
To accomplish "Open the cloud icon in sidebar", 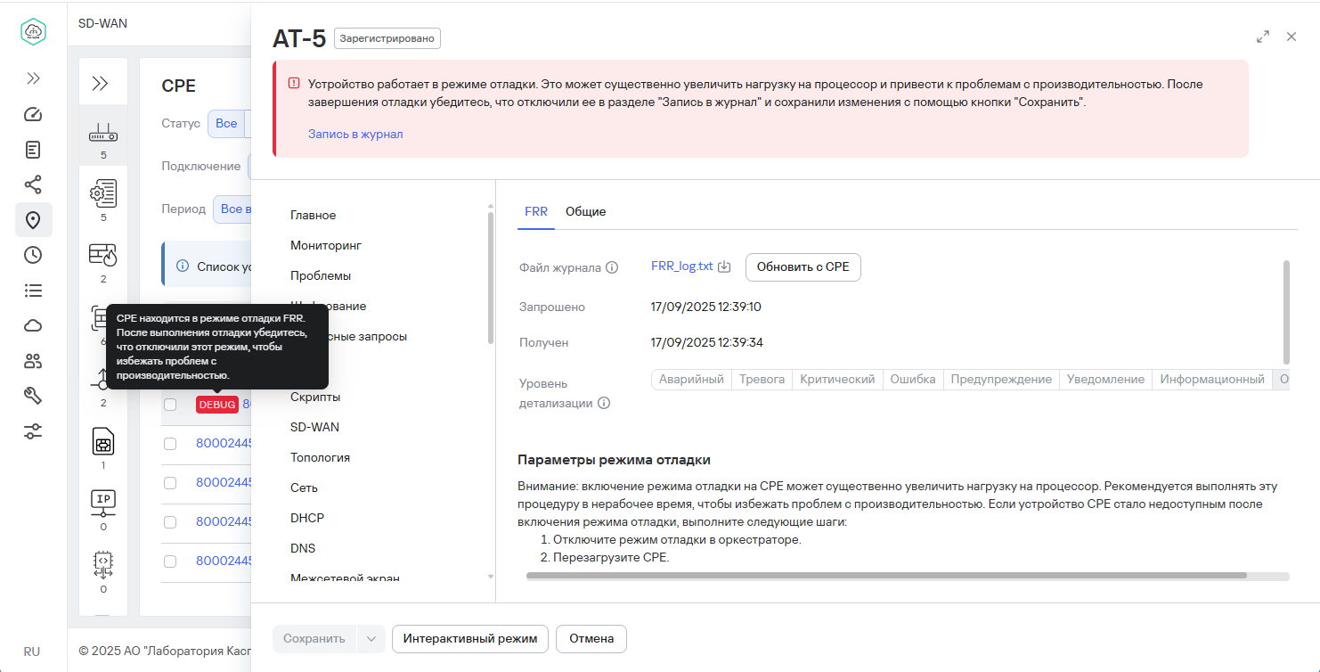I will 33,326.
